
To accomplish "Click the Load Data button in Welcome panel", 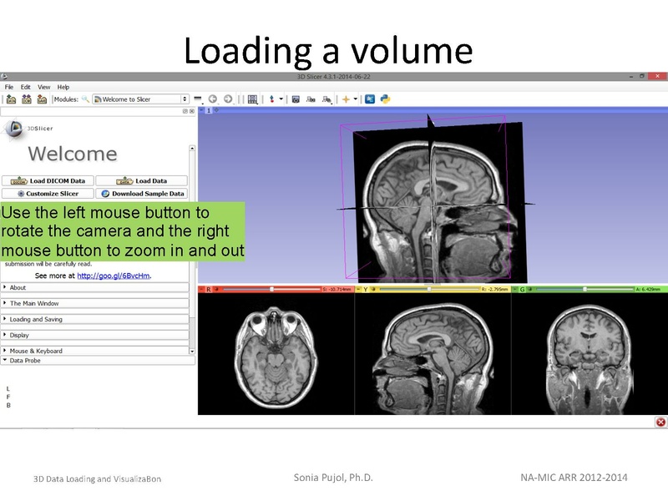I will [141, 180].
